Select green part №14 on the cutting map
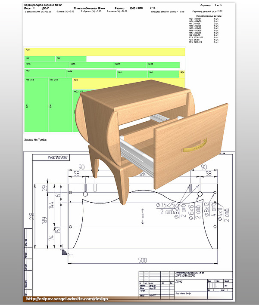Viewport: 259px width, 305px height. [x=91, y=74]
